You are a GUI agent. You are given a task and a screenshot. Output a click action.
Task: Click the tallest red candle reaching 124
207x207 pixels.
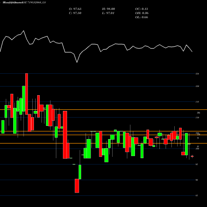pos(26,94)
